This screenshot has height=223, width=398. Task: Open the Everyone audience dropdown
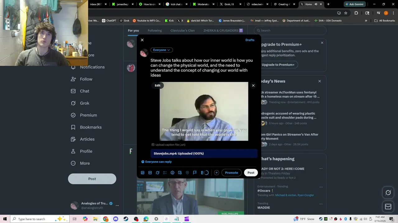162,50
